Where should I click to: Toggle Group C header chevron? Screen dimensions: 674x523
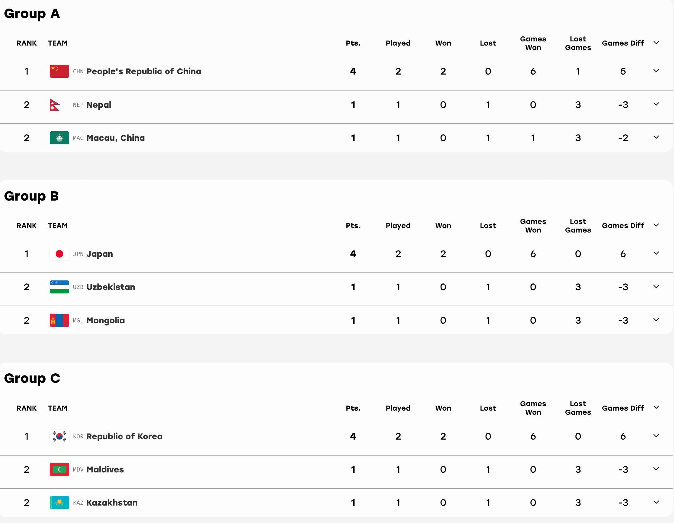click(656, 407)
